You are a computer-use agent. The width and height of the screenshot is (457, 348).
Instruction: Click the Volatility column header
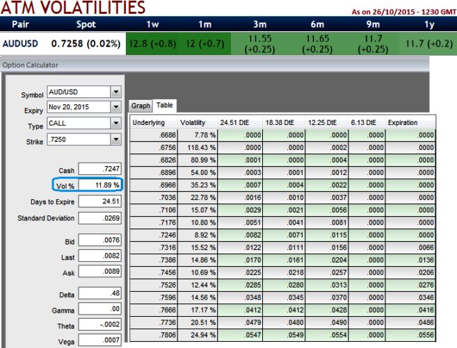(x=198, y=123)
